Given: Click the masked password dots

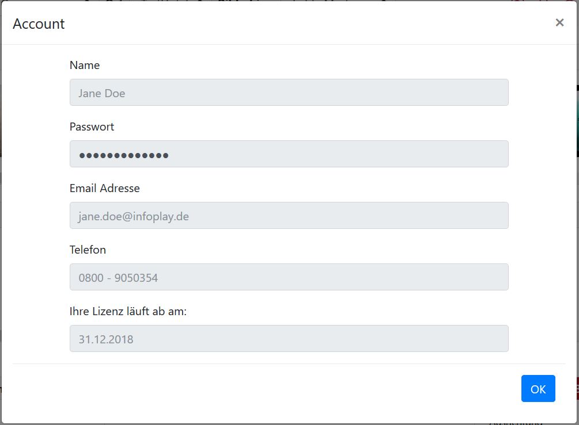Looking at the screenshot, I should (x=124, y=155).
